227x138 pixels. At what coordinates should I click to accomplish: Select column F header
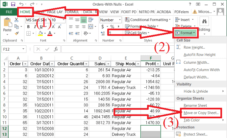pos(151,58)
